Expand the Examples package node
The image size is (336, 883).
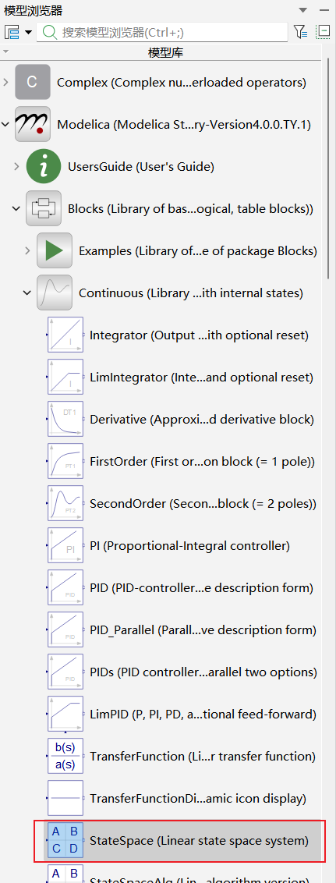coord(27,250)
